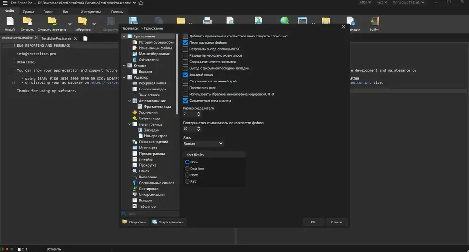Open the Поиск menu tab
Screen dimensions: 469x252
(48, 12)
